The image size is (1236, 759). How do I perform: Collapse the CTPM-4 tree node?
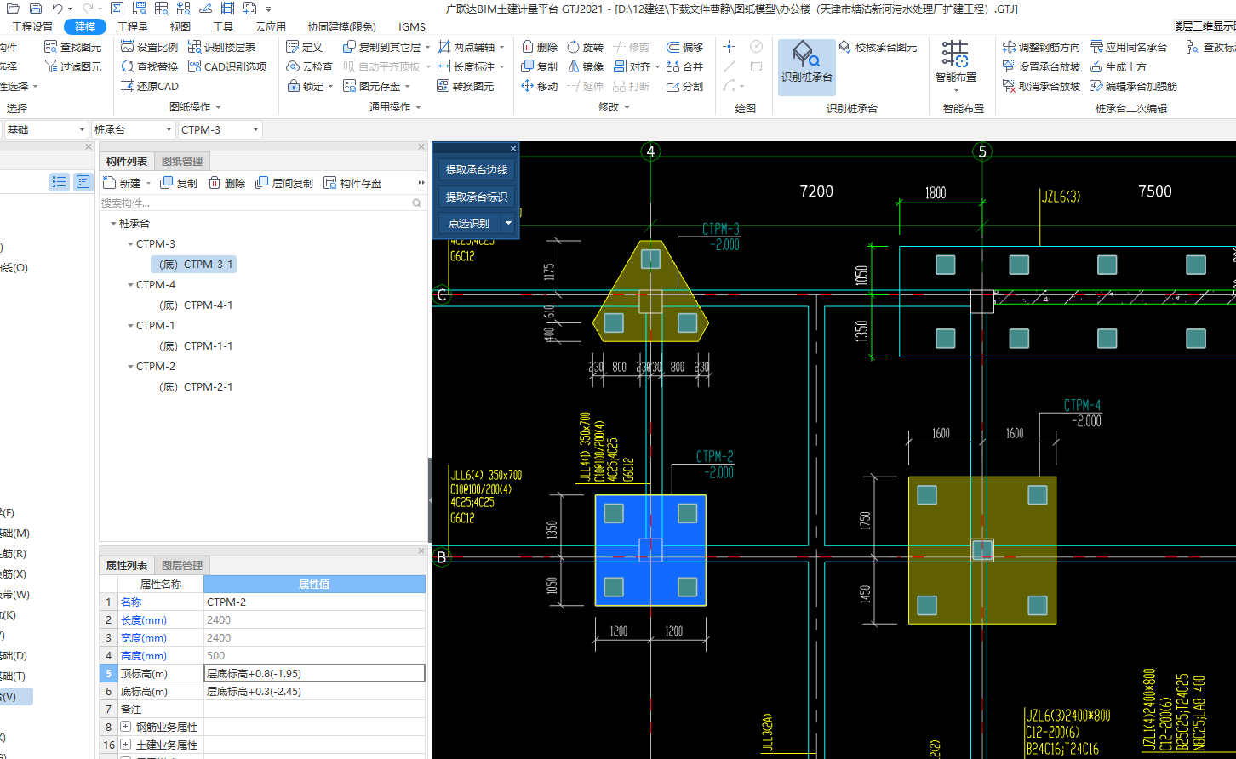(130, 285)
